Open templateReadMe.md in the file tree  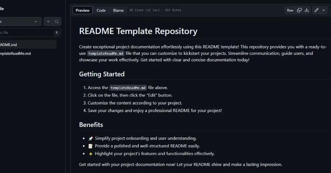pyautogui.click(x=15, y=53)
